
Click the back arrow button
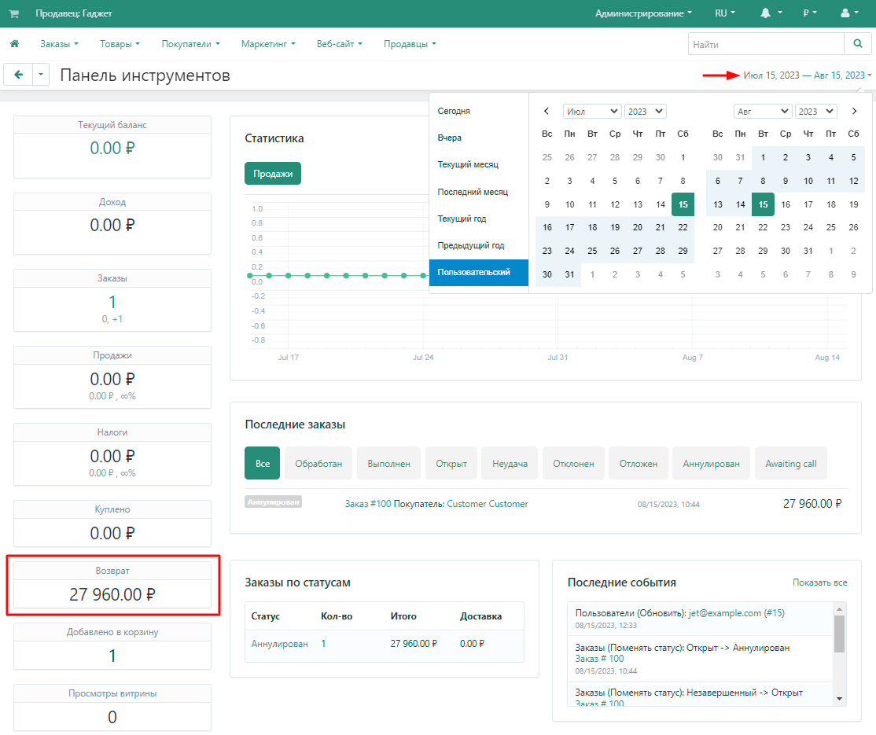(17, 75)
